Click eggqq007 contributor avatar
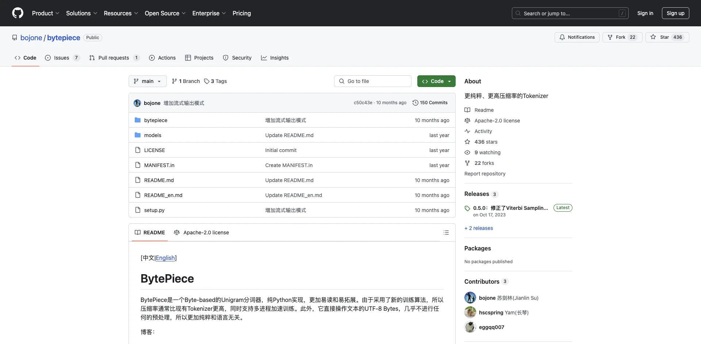Screen dimensions: 701x344 click(470, 327)
